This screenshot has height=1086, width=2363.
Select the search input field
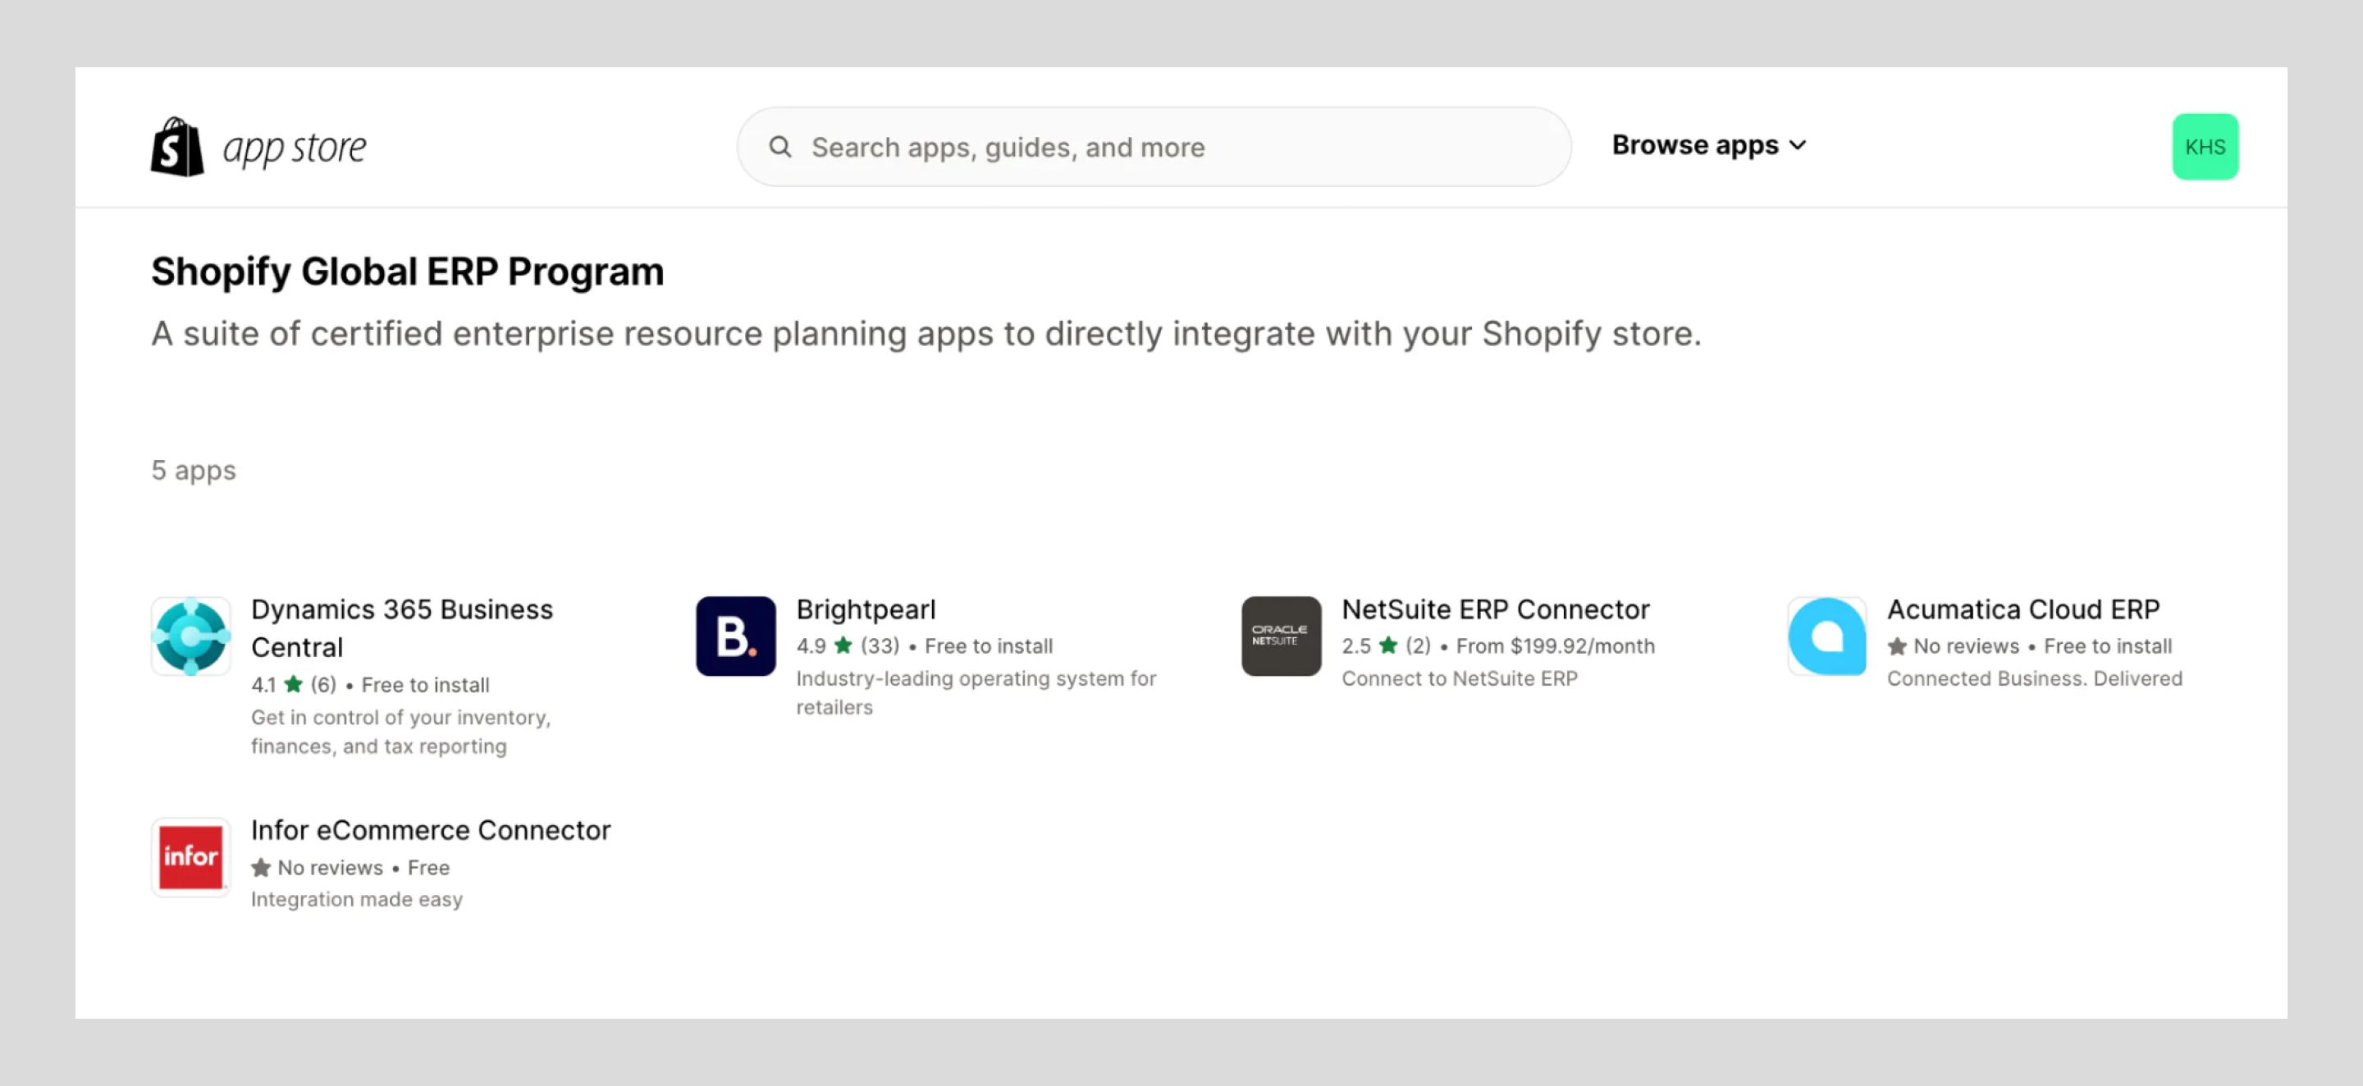(1154, 146)
